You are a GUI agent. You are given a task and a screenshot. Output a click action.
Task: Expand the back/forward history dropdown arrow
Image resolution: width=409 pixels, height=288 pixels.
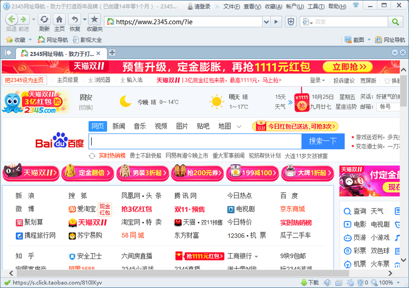coord(33,19)
